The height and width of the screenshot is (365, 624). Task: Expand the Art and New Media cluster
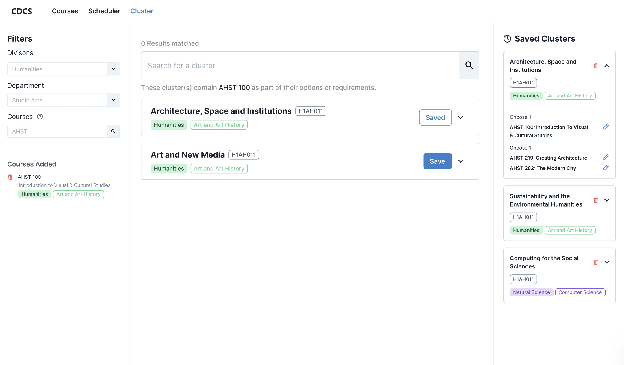click(461, 161)
